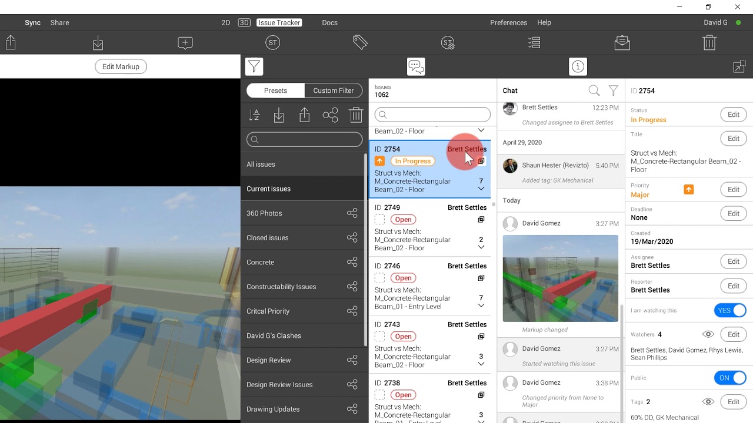This screenshot has height=423, width=753.
Task: Open the chat bubbles panel icon
Action: click(x=416, y=66)
